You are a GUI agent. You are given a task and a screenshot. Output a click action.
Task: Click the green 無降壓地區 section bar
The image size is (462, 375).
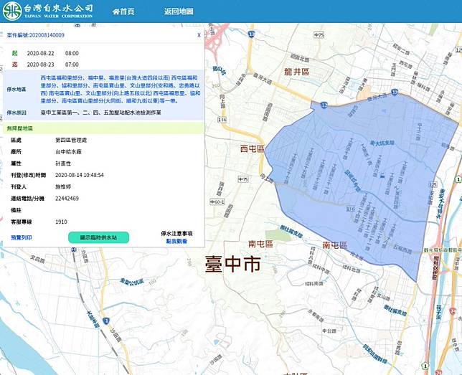102,128
